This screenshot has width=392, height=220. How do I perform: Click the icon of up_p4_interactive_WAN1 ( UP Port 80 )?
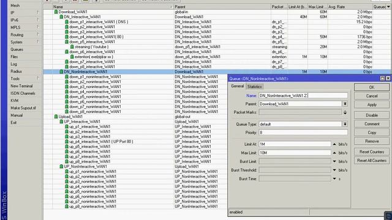tap(67, 141)
